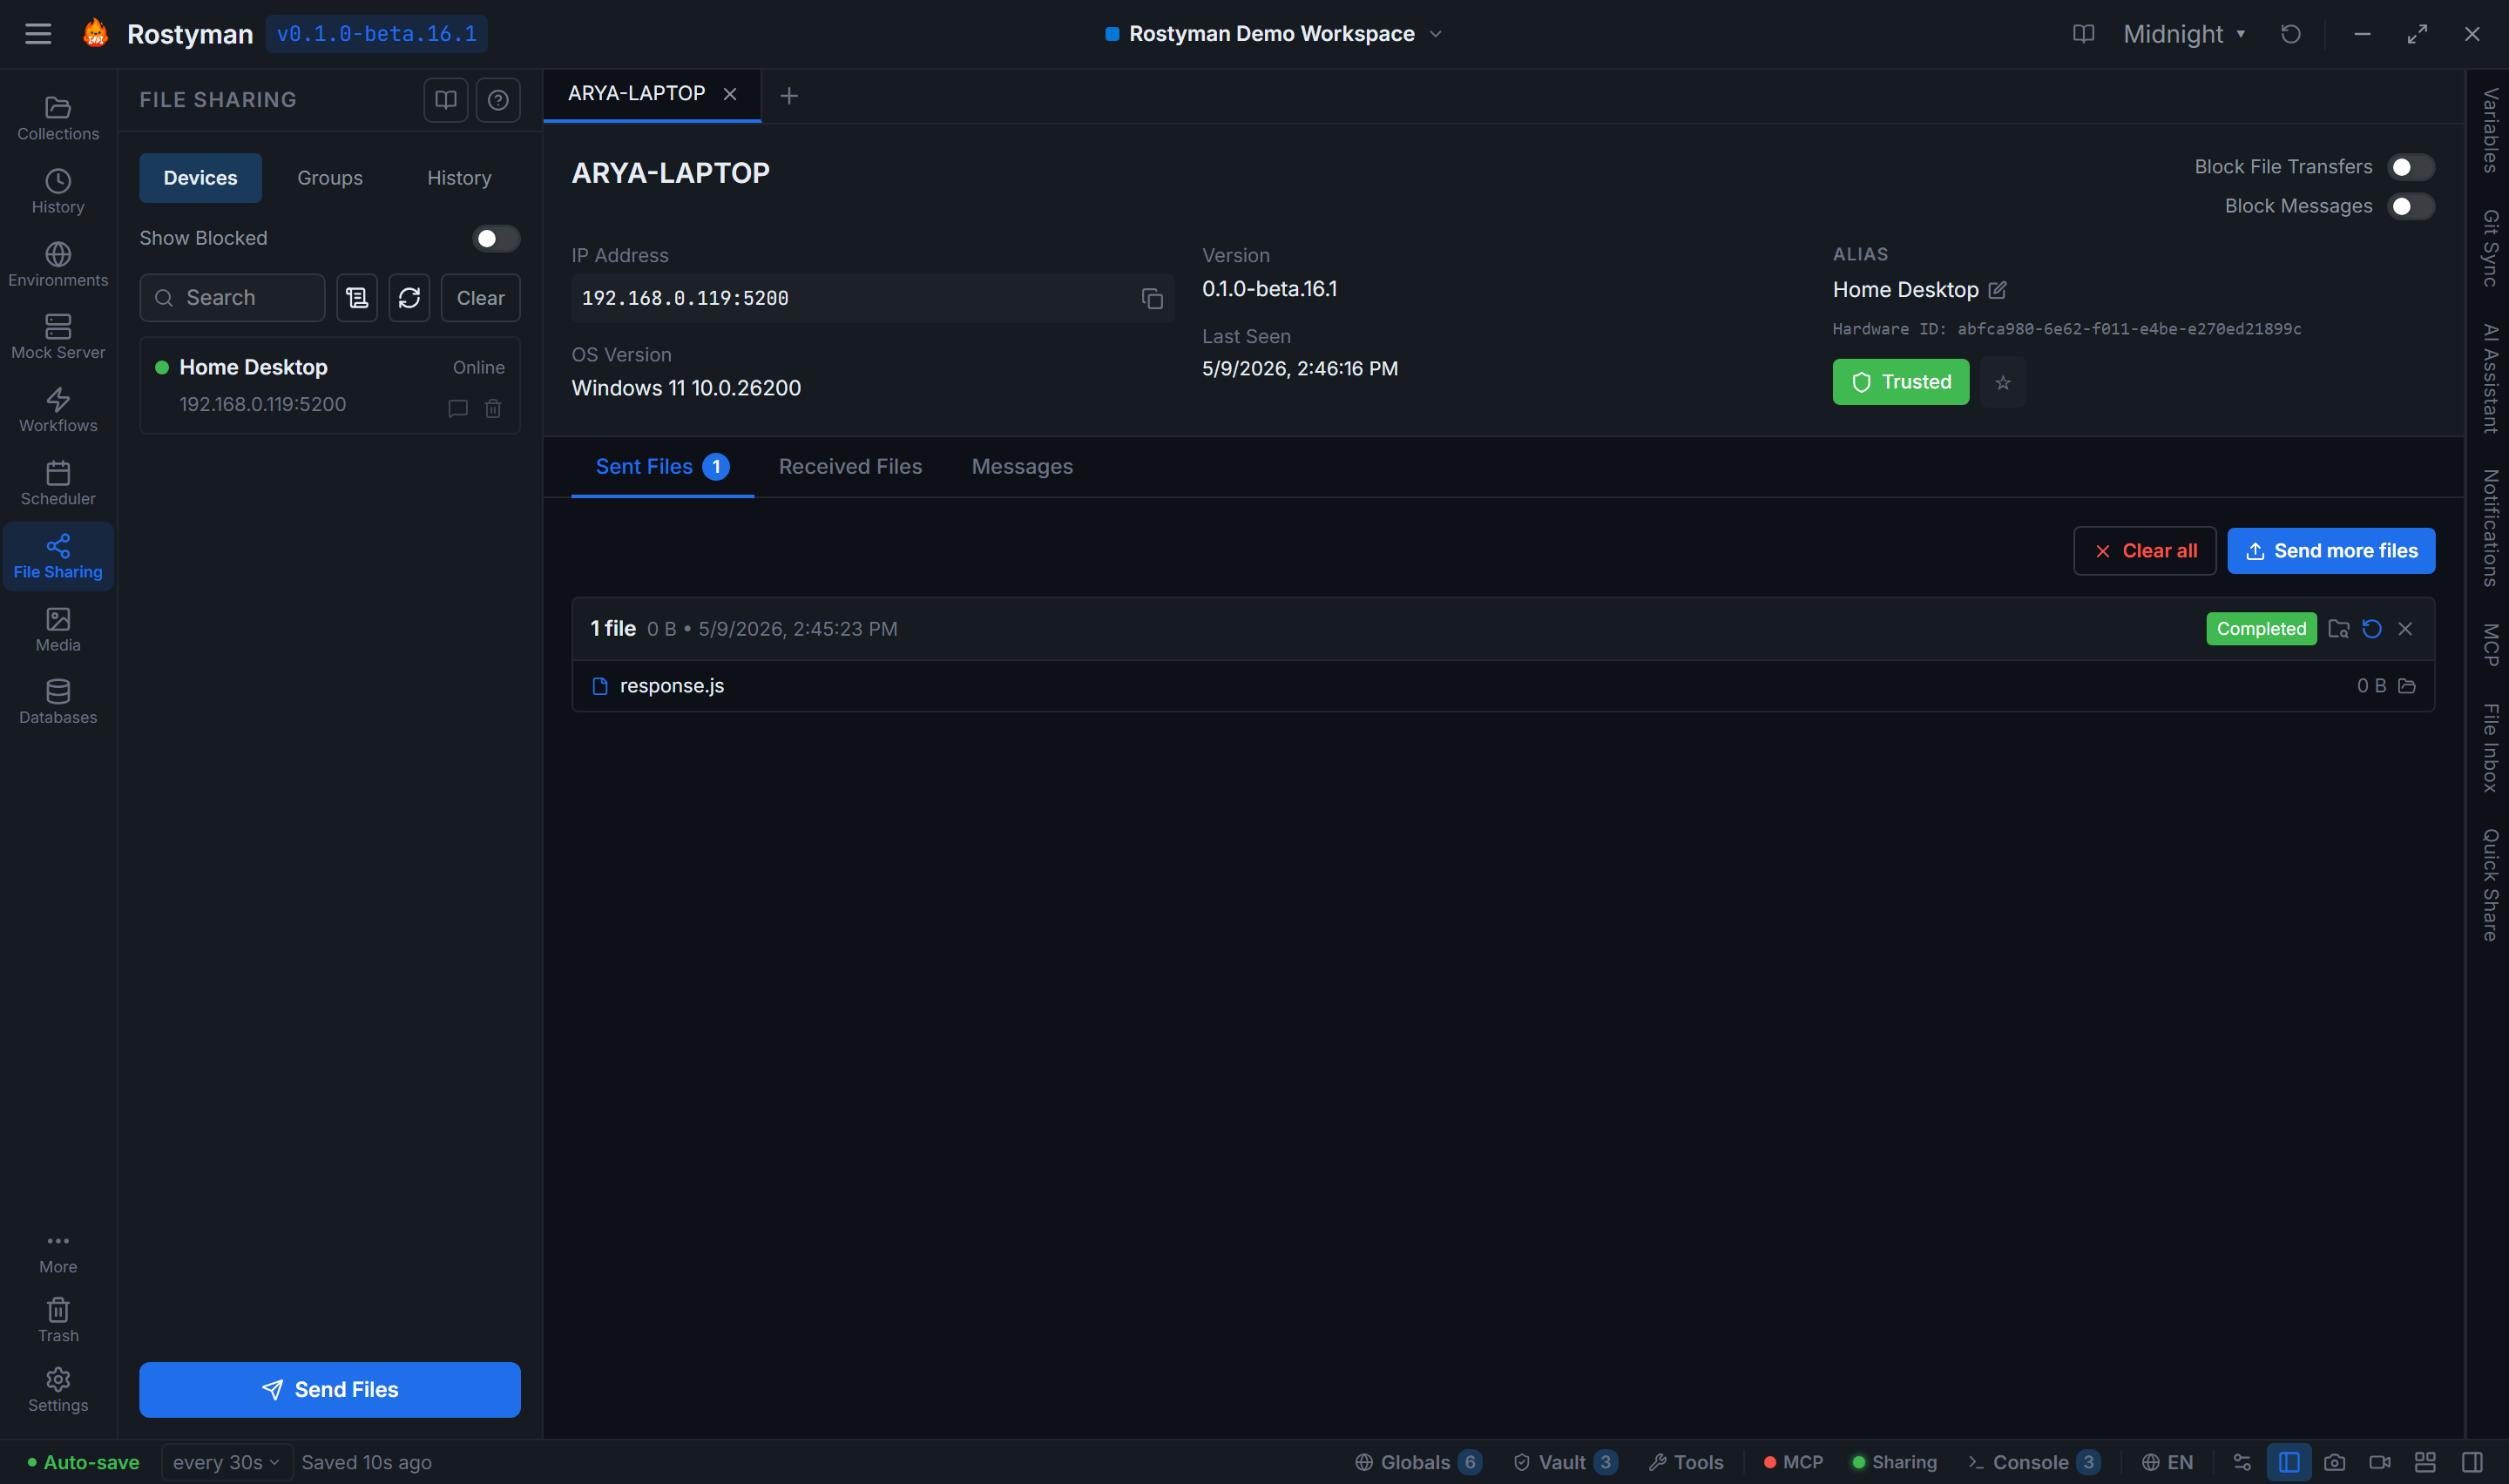Open Collections in the sidebar
This screenshot has height=1484, width=2509.
tap(58, 118)
